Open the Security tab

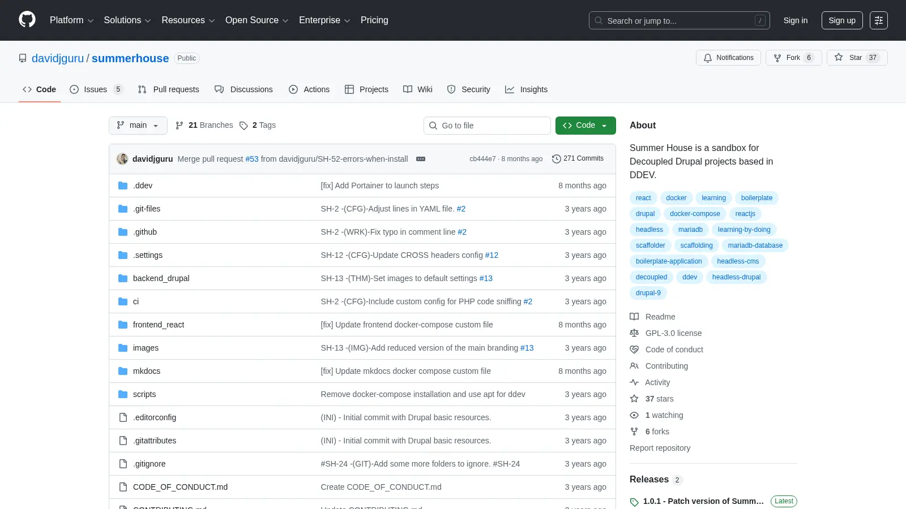pyautogui.click(x=469, y=89)
